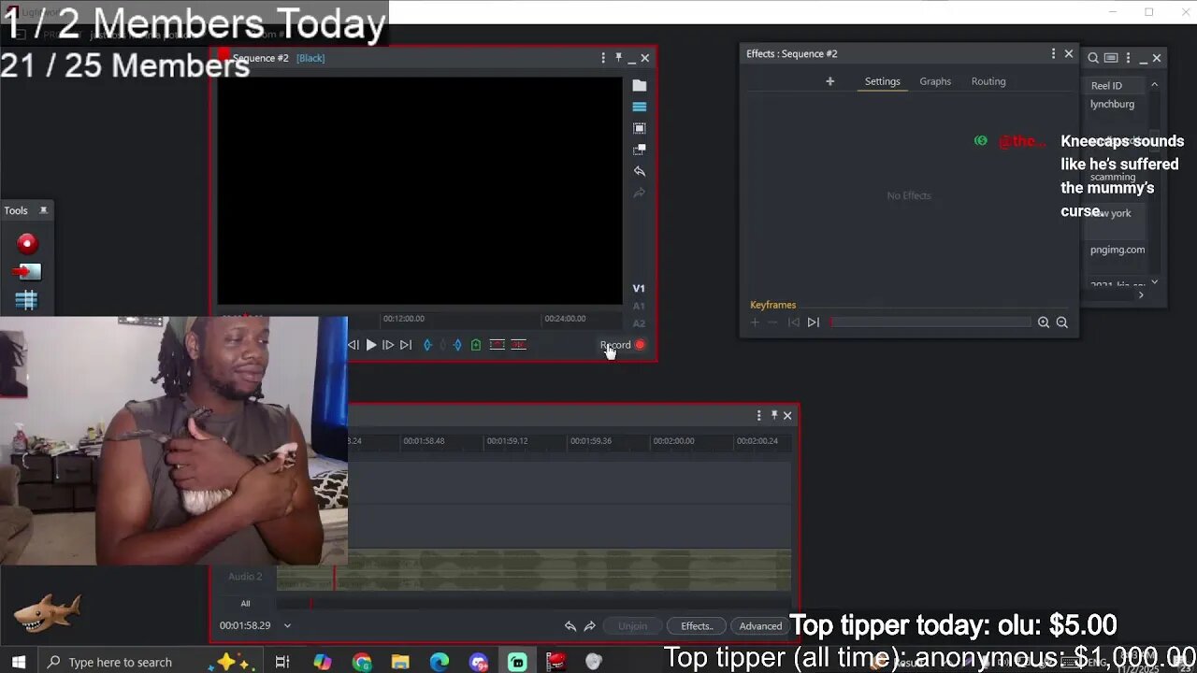
Task: Toggle bin view mode icon
Action: [1111, 58]
